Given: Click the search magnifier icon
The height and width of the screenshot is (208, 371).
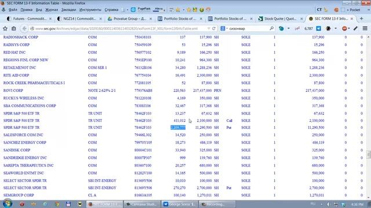Looking at the screenshot, I should point(272,28).
